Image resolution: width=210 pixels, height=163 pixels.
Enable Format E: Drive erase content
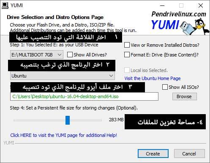[127, 55]
